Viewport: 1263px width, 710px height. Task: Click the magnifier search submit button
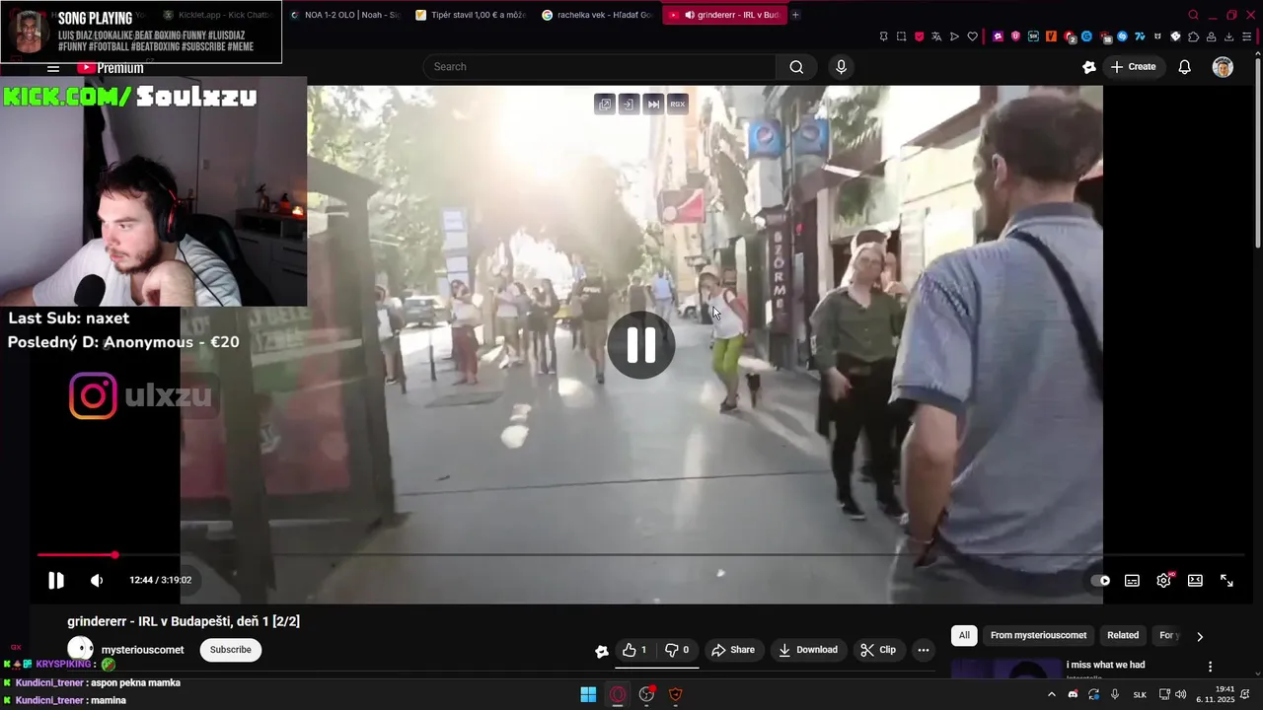point(796,67)
